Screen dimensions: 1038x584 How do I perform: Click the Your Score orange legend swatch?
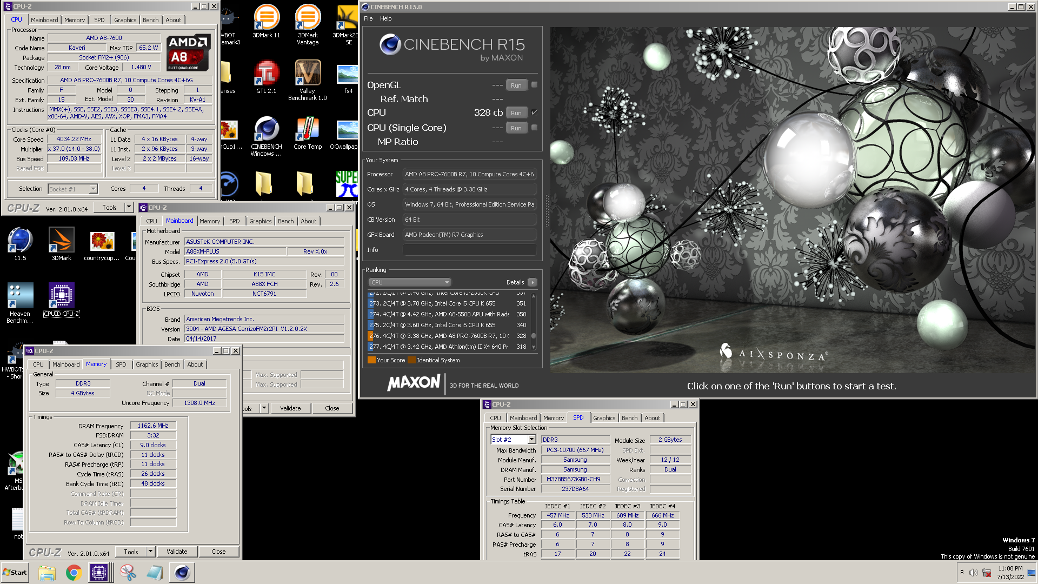coord(371,360)
